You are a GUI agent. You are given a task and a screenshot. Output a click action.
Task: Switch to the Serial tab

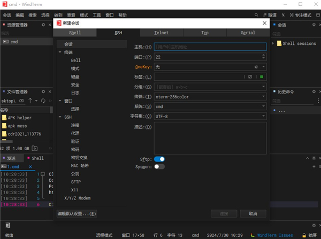pos(248,33)
